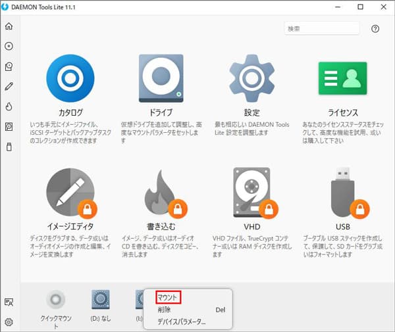Click the pencil edit icon in sidebar
This screenshot has width=395, height=332.
coord(9,86)
